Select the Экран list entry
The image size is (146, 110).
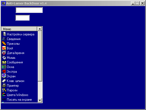tap(11, 76)
